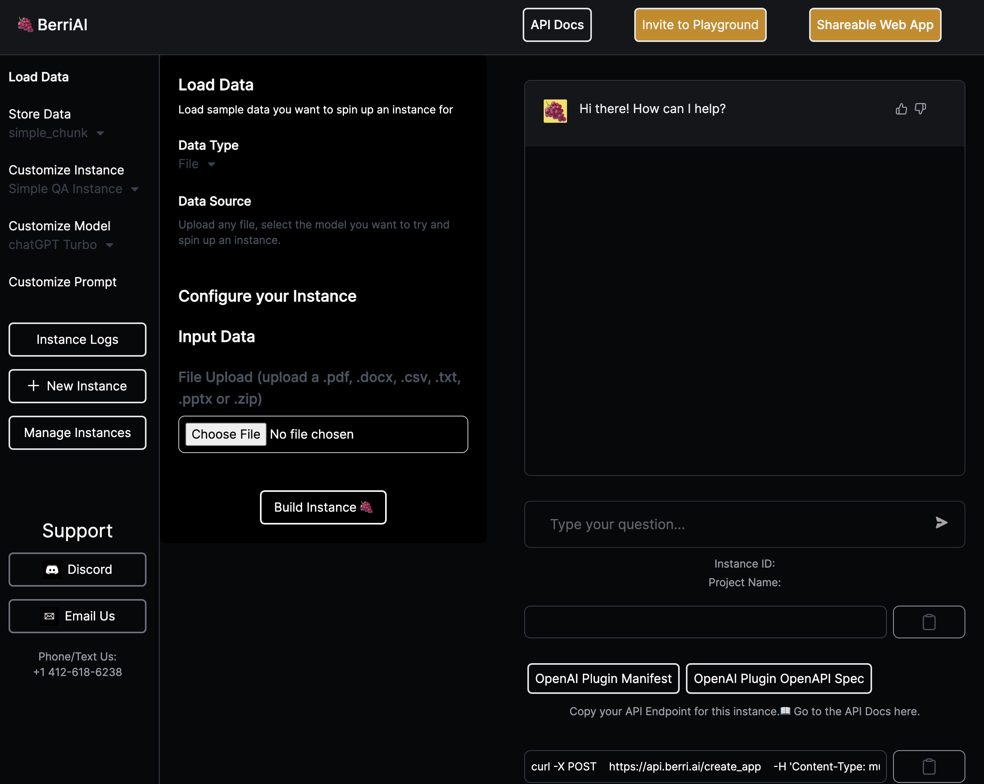Viewport: 984px width, 784px height.
Task: Click the Instance ID label
Action: point(744,564)
